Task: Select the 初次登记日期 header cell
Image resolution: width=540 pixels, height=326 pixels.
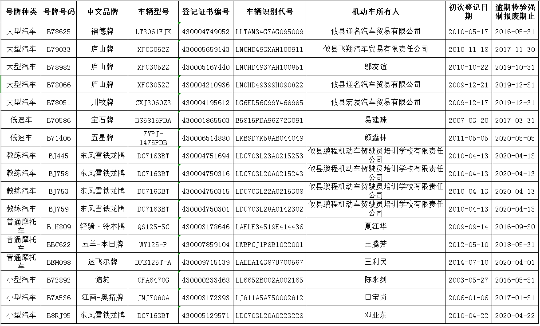Action: point(469,12)
